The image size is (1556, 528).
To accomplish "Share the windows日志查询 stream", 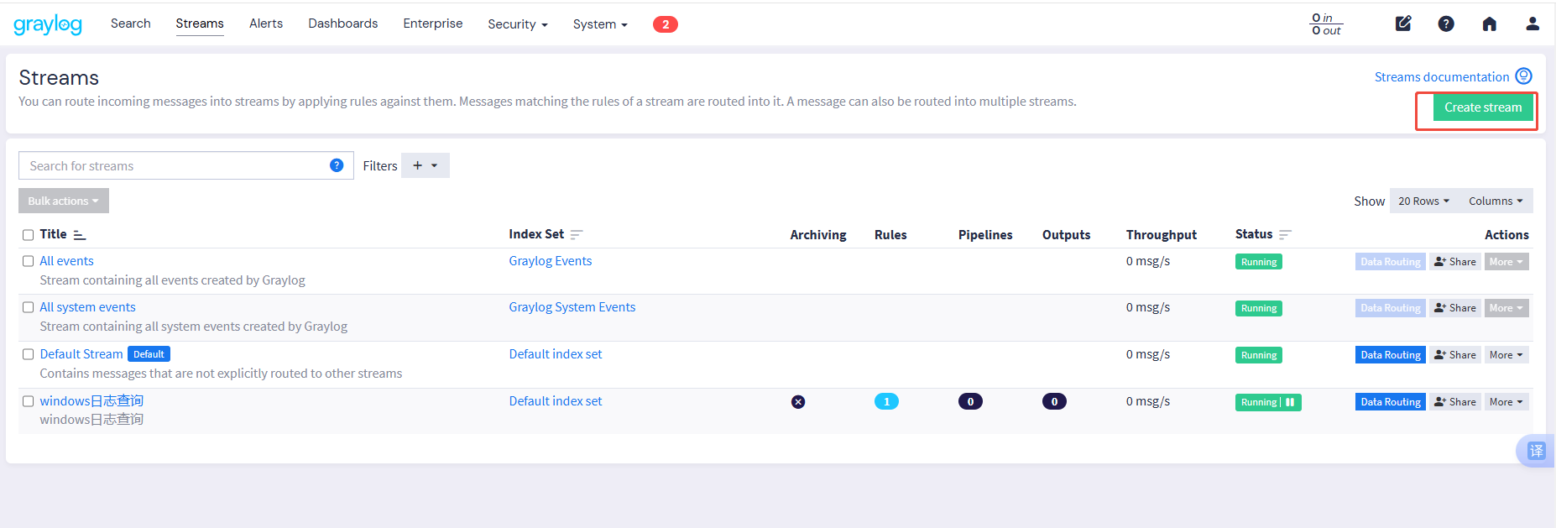I will tap(1455, 402).
